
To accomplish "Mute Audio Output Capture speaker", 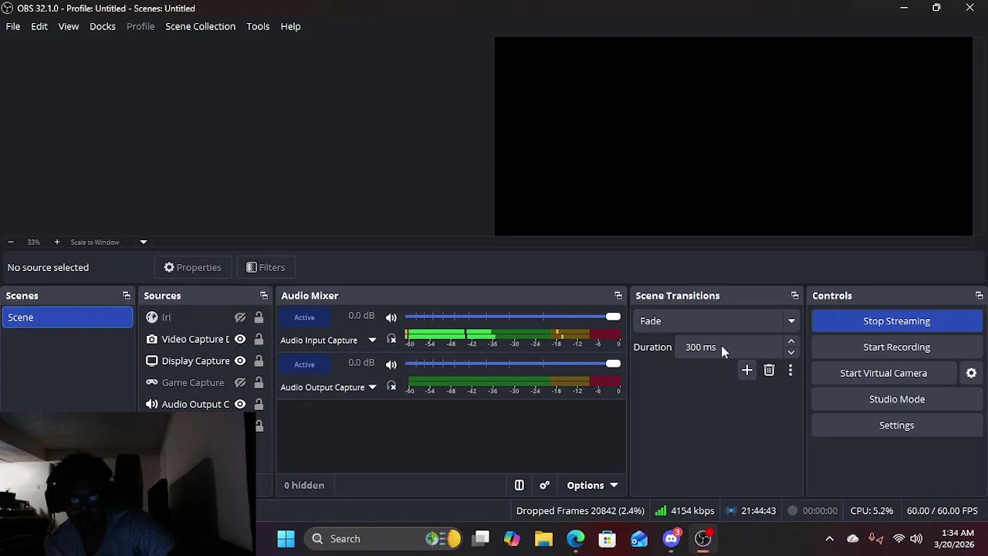I will coord(391,364).
